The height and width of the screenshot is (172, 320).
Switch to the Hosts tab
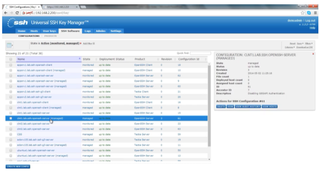[x=34, y=31]
